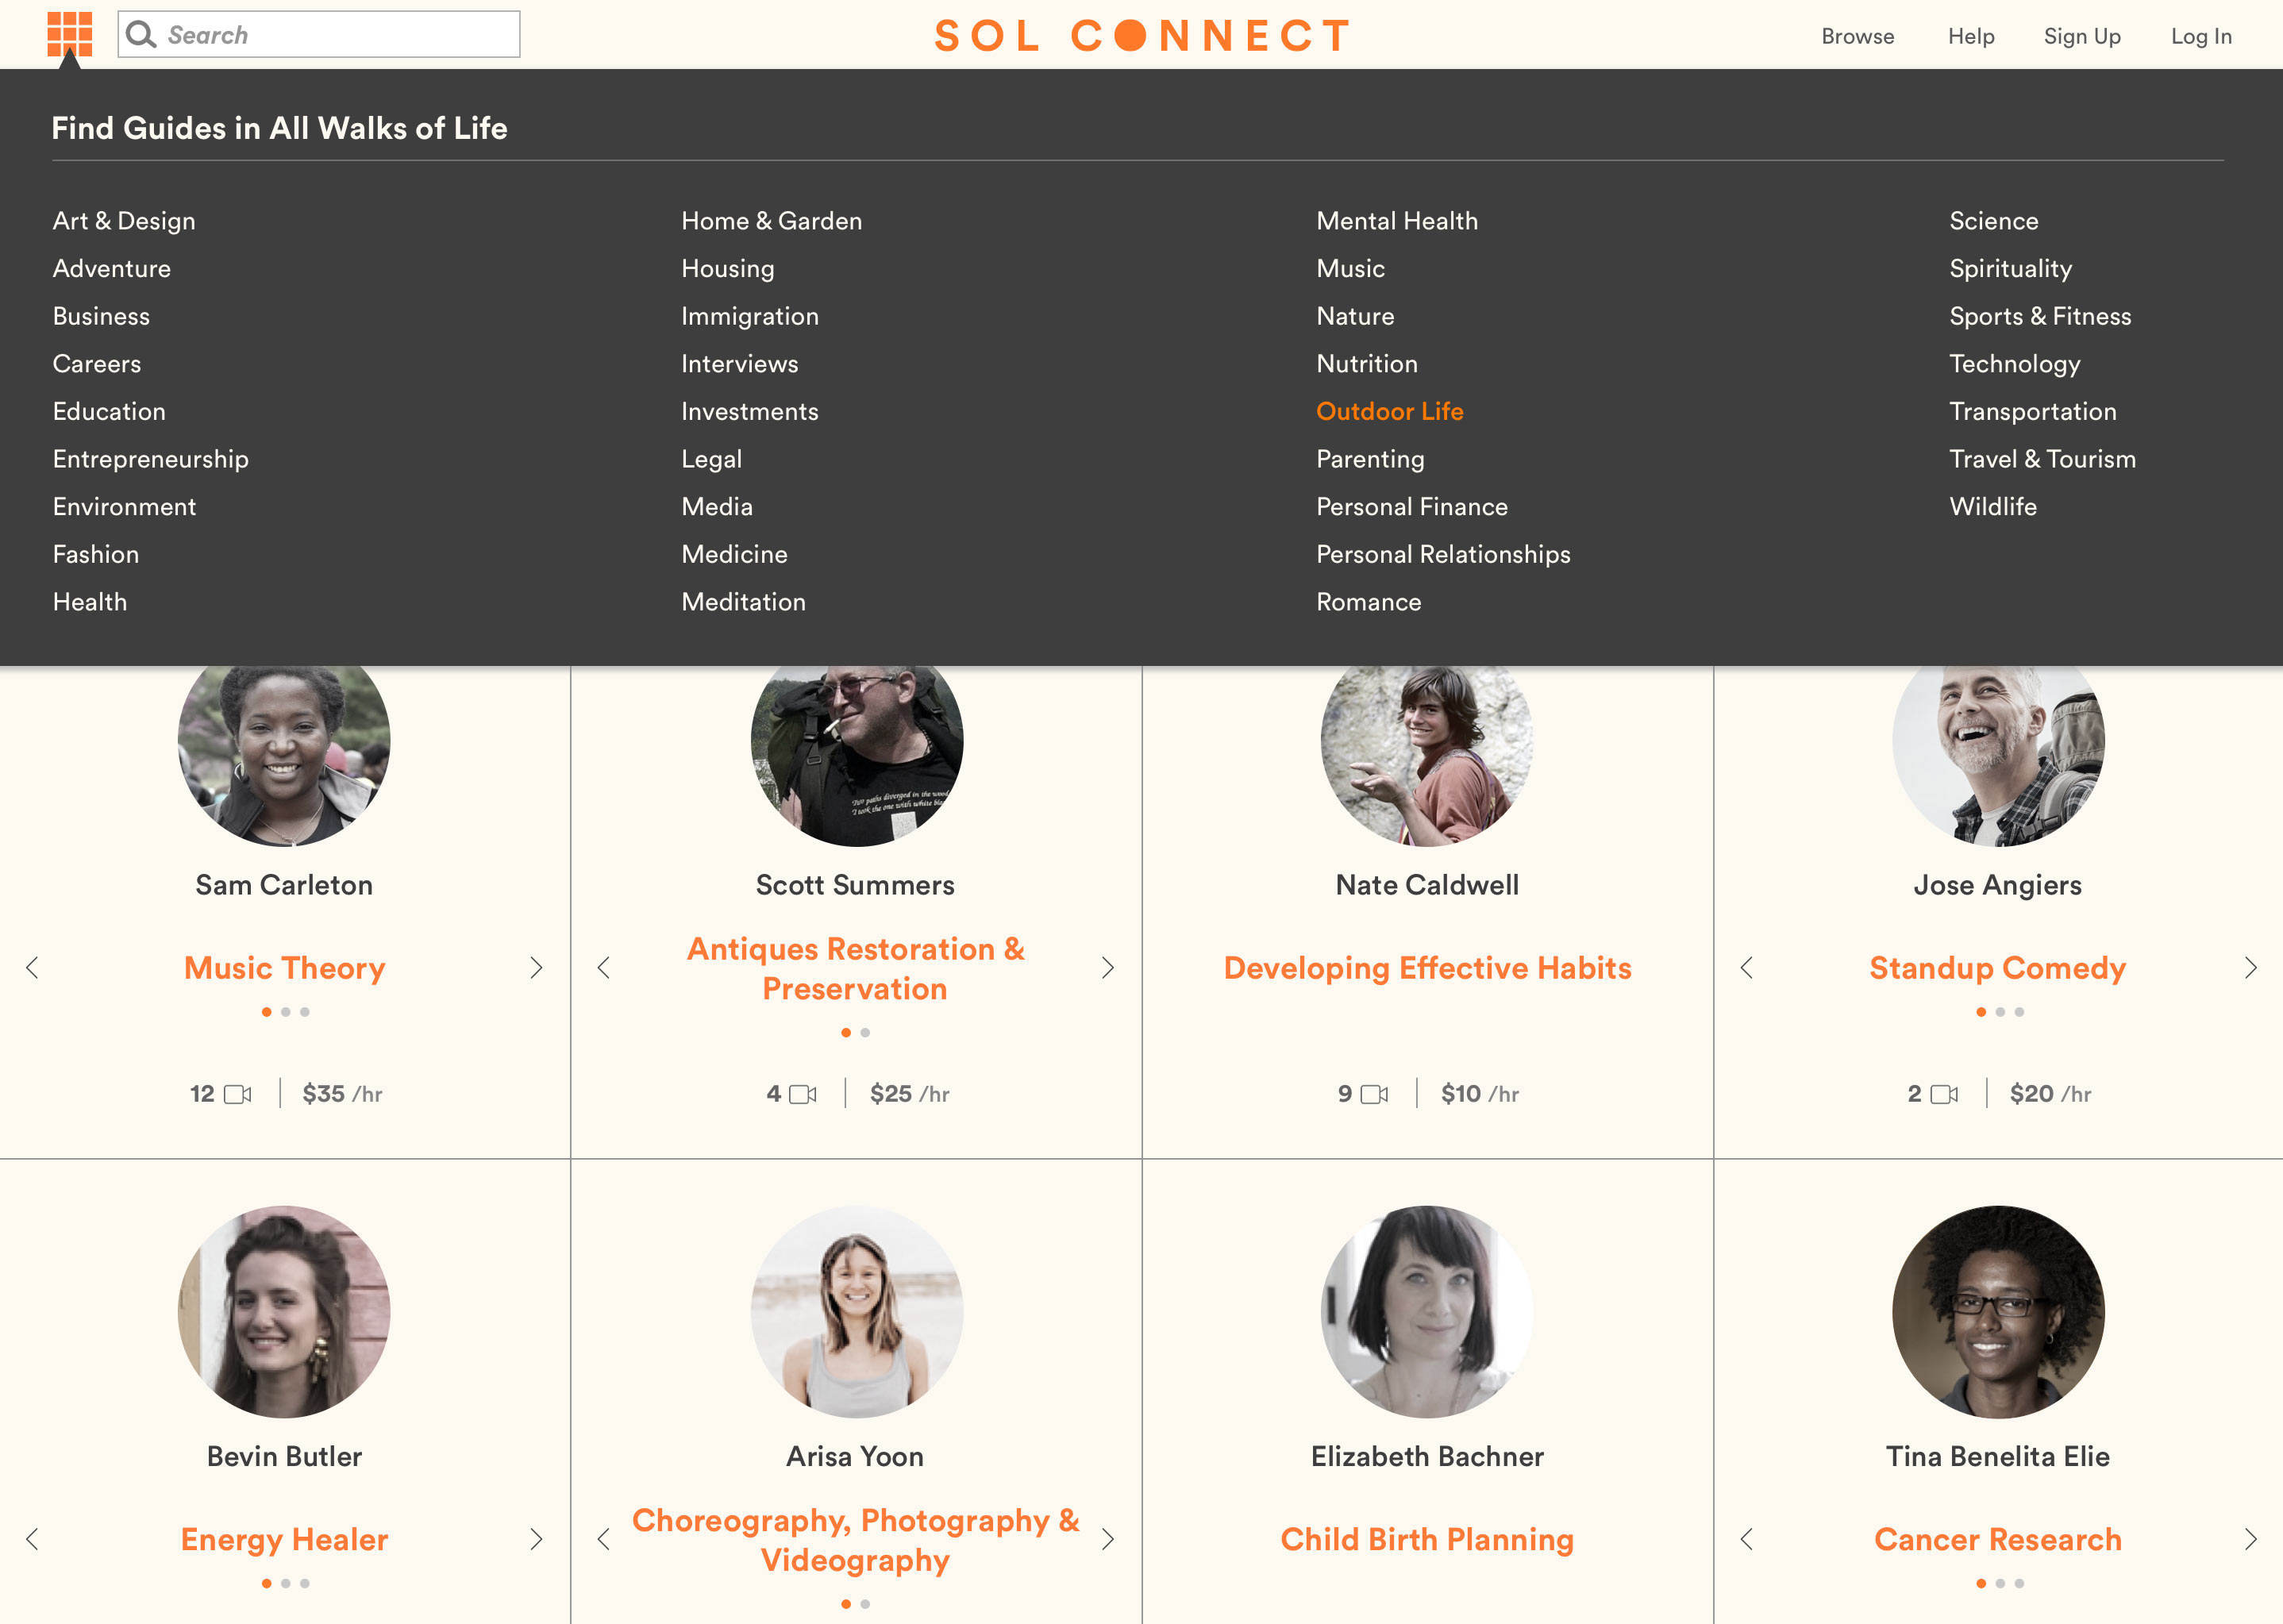
Task: Click video camera icon on Nate Caldwell's card
Action: (x=1375, y=1094)
